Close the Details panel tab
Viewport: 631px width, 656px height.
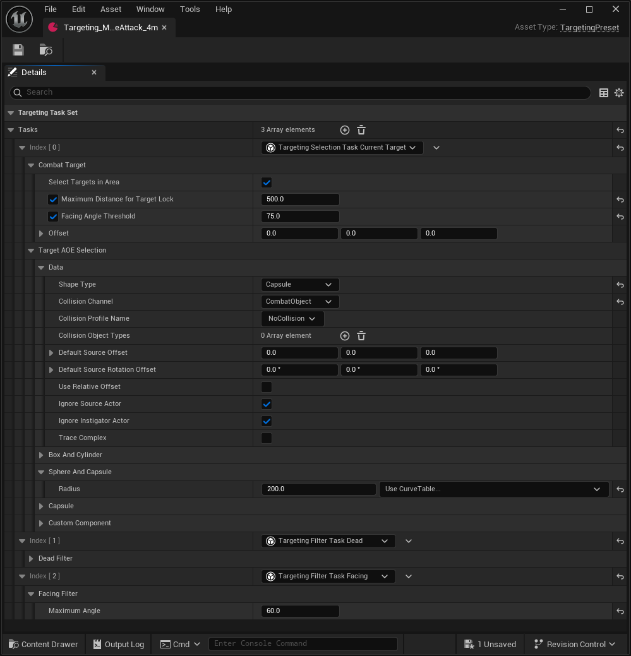point(94,73)
